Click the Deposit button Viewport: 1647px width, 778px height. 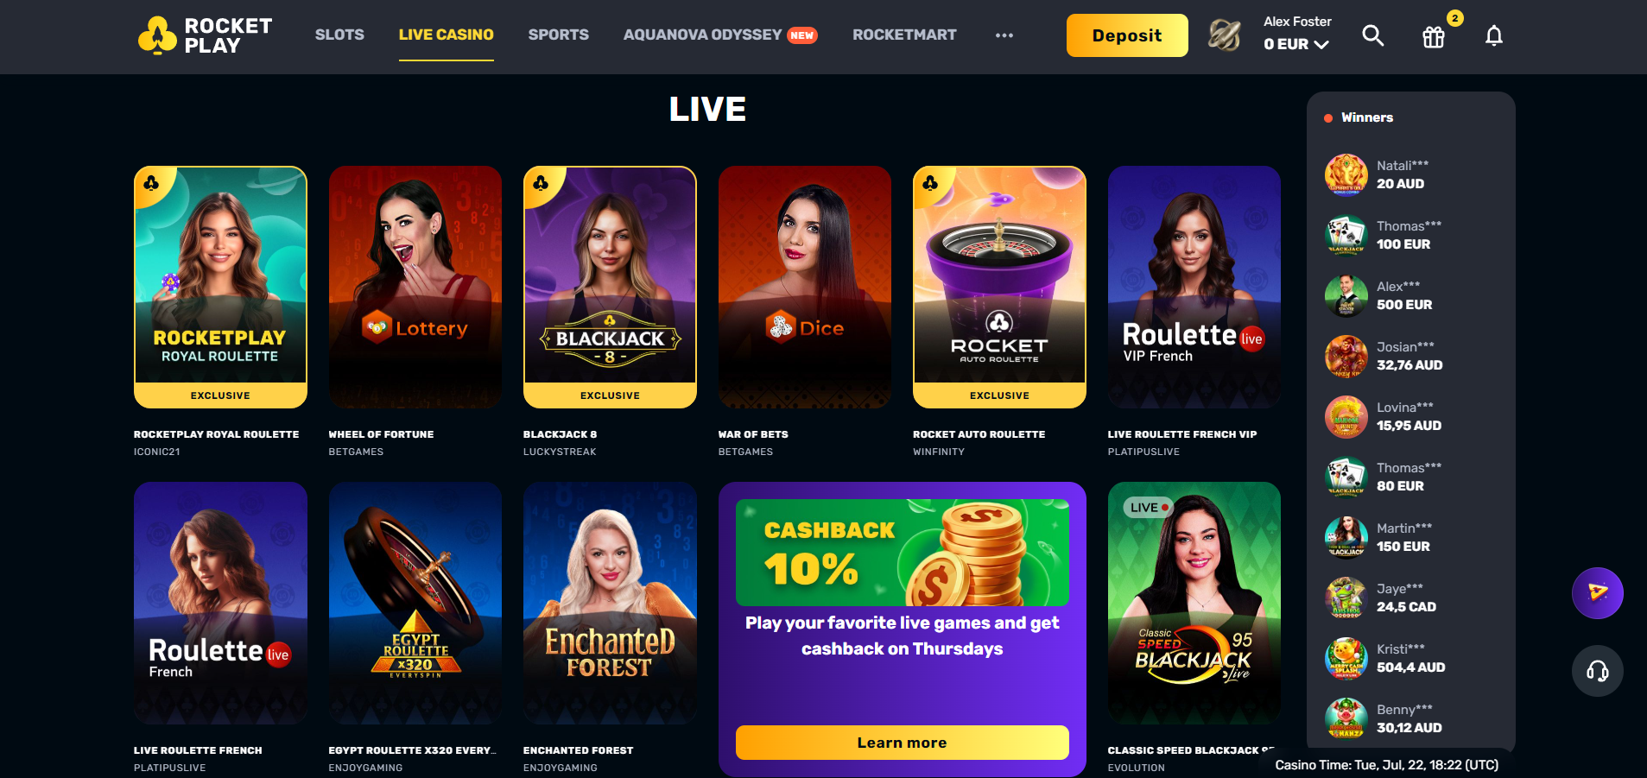[x=1127, y=35]
